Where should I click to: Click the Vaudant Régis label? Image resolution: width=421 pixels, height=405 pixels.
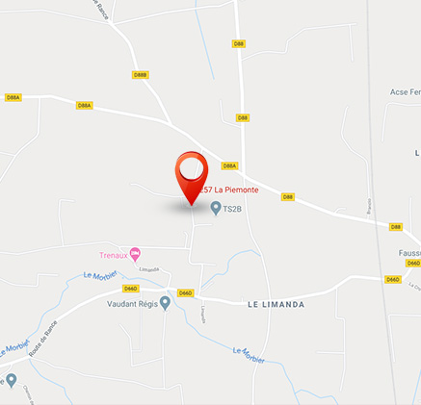(x=132, y=304)
